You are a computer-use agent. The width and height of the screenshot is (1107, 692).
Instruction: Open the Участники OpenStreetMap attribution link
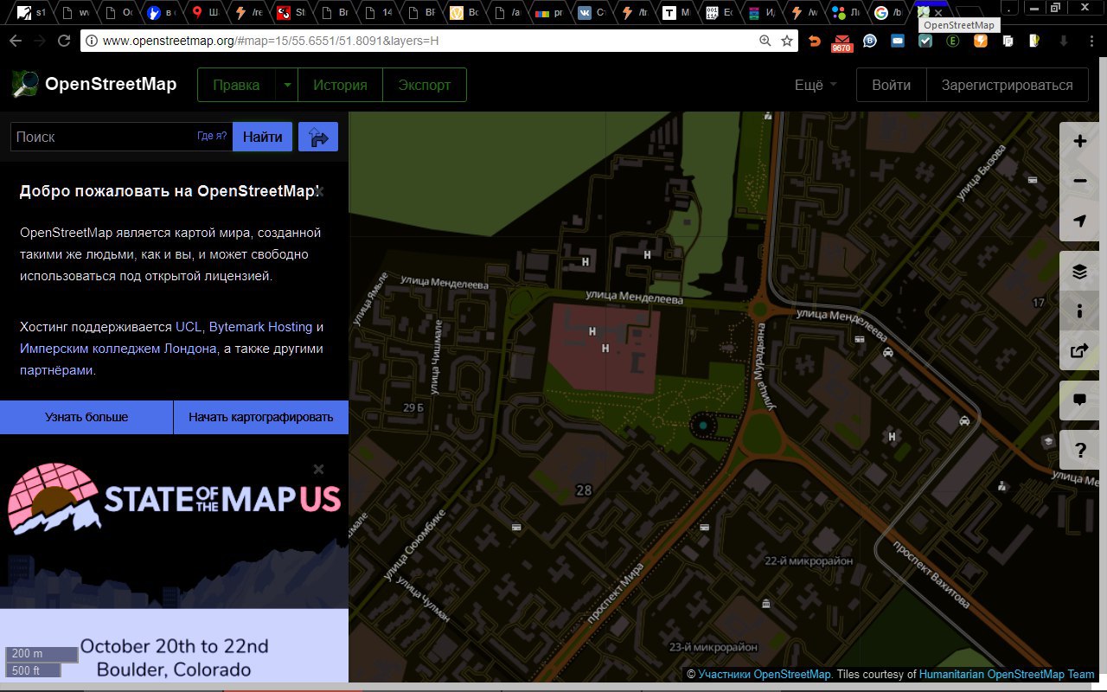point(765,675)
